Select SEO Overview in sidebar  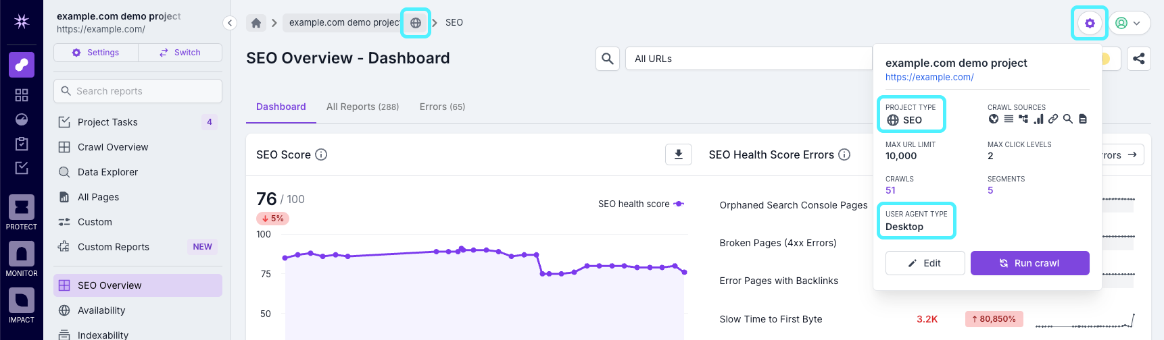coord(138,285)
